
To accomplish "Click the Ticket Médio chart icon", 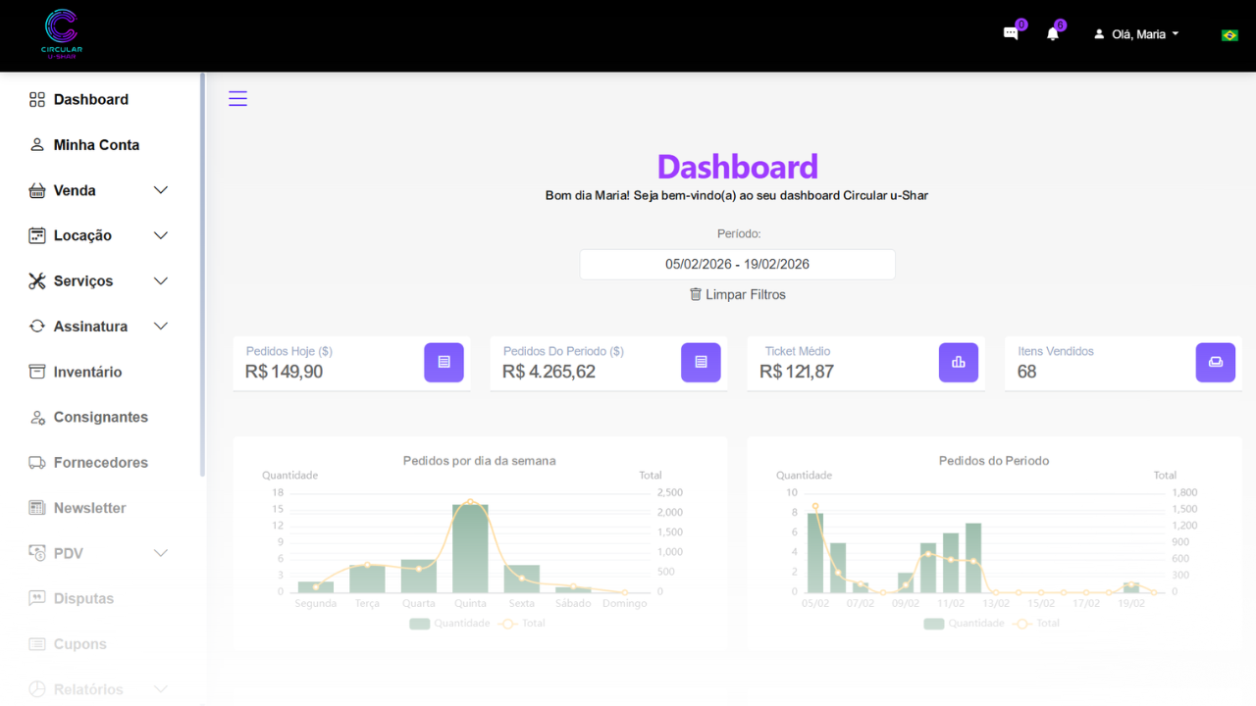I will coord(958,362).
